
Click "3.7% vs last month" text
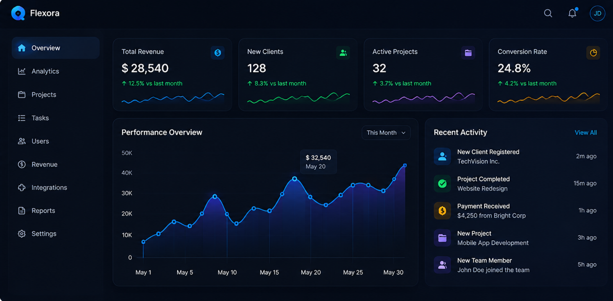(405, 84)
